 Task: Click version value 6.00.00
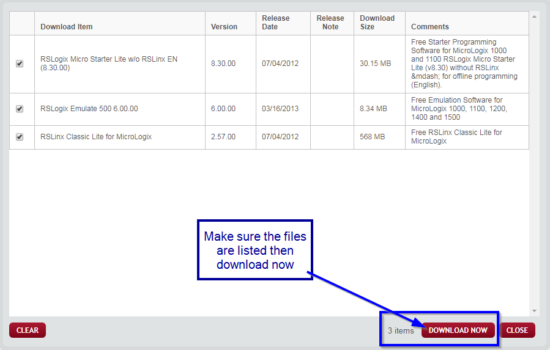tap(223, 109)
